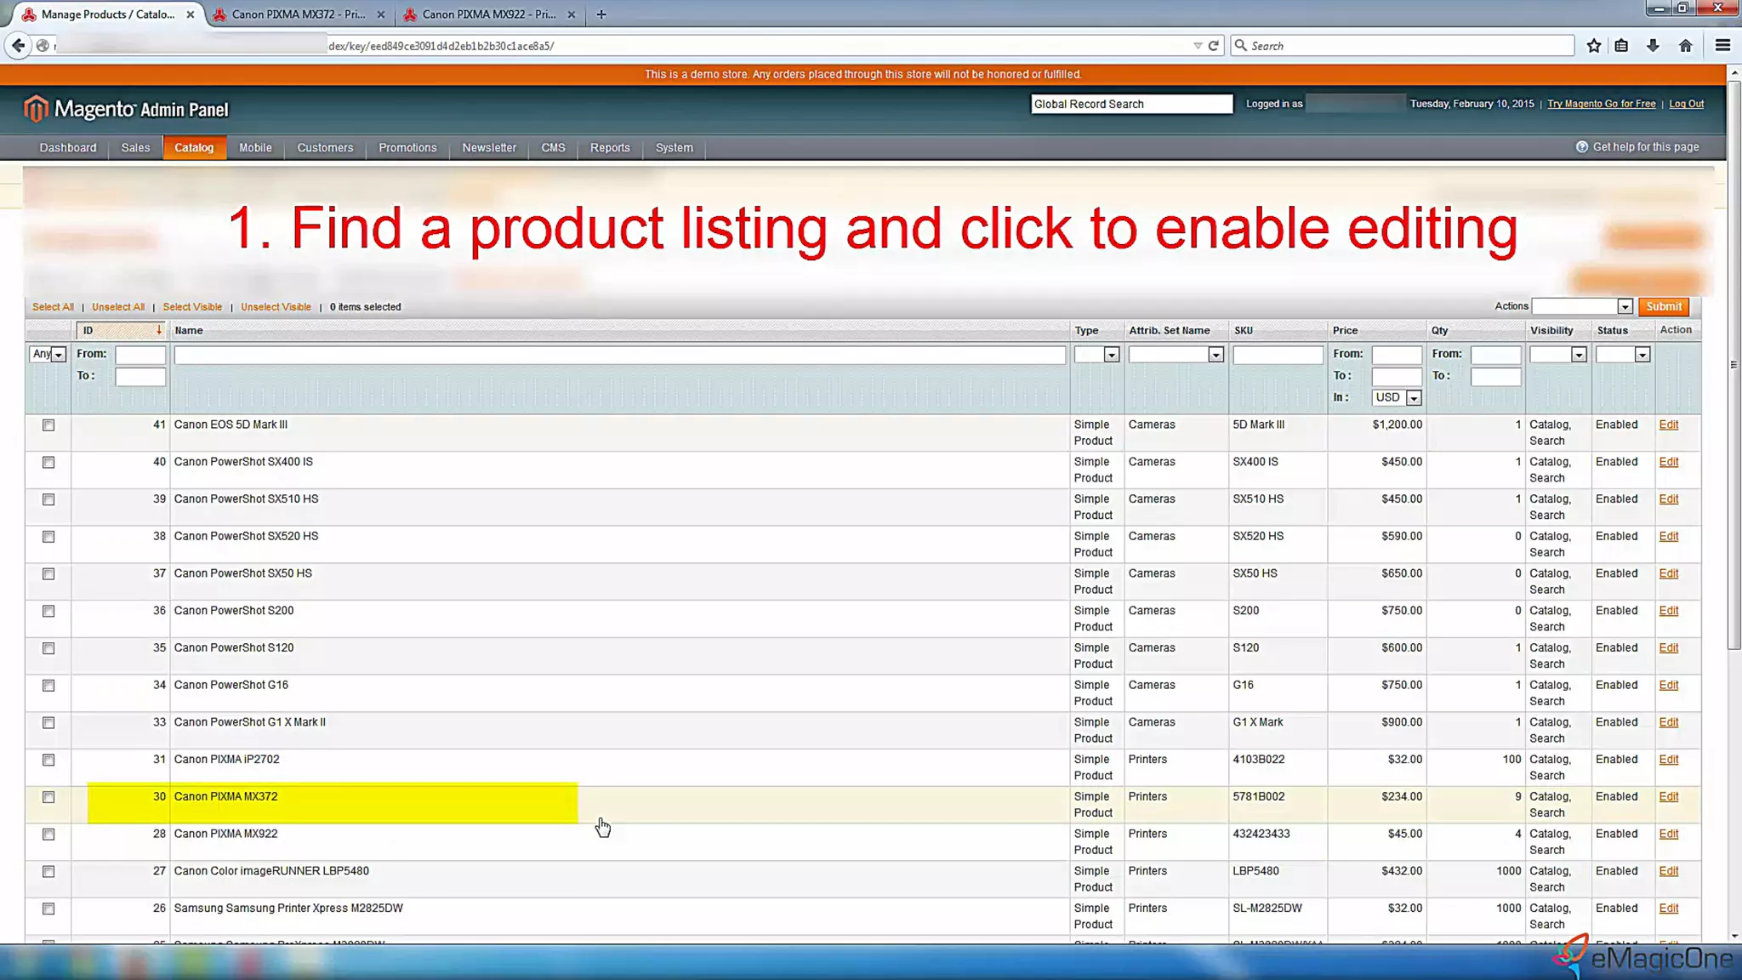Click the Magento logo icon

coord(35,109)
